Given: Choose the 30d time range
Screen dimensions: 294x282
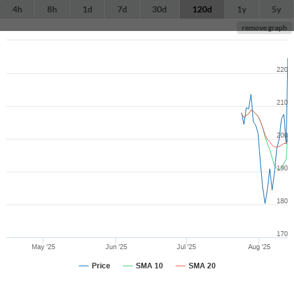Looking at the screenshot, I should (x=159, y=9).
